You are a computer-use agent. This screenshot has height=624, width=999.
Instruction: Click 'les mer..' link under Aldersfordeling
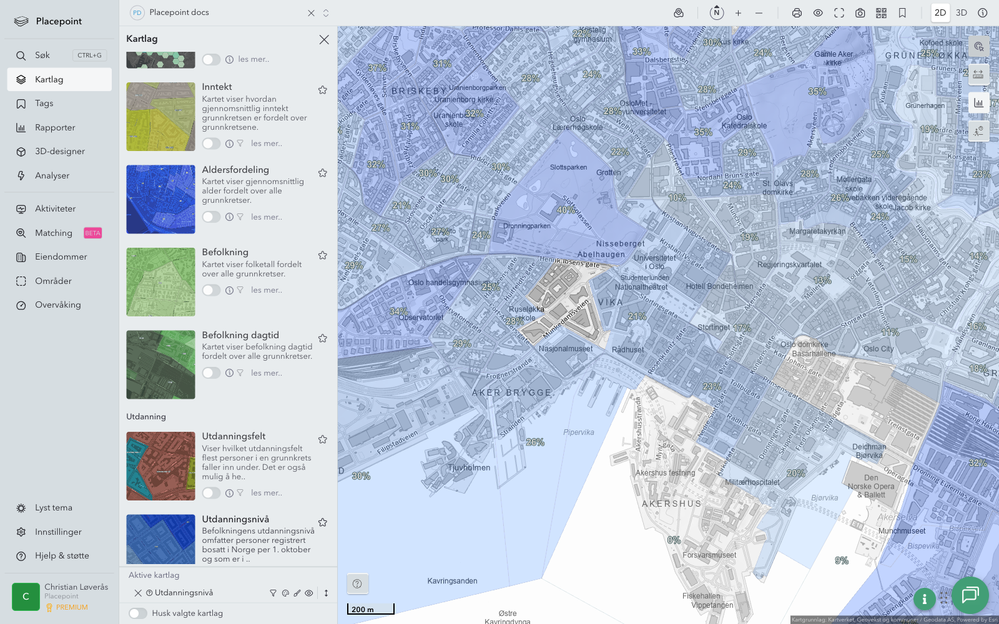267,217
